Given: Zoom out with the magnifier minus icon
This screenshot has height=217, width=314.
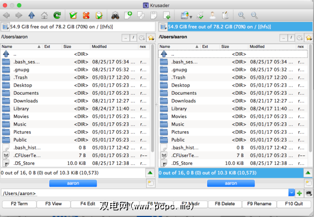Looking at the screenshot, I should click(254, 15).
